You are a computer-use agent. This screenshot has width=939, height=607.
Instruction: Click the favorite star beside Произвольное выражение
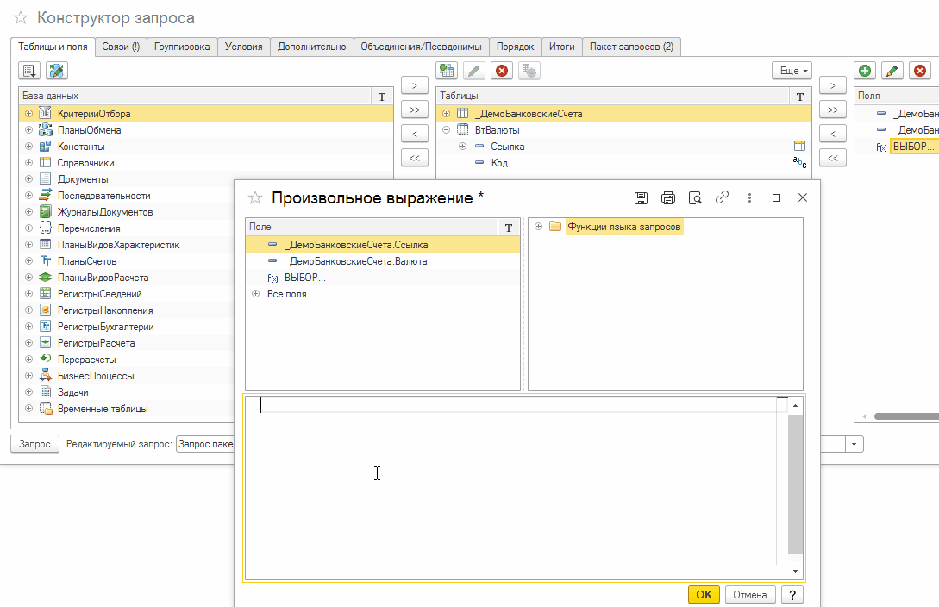[x=255, y=197]
